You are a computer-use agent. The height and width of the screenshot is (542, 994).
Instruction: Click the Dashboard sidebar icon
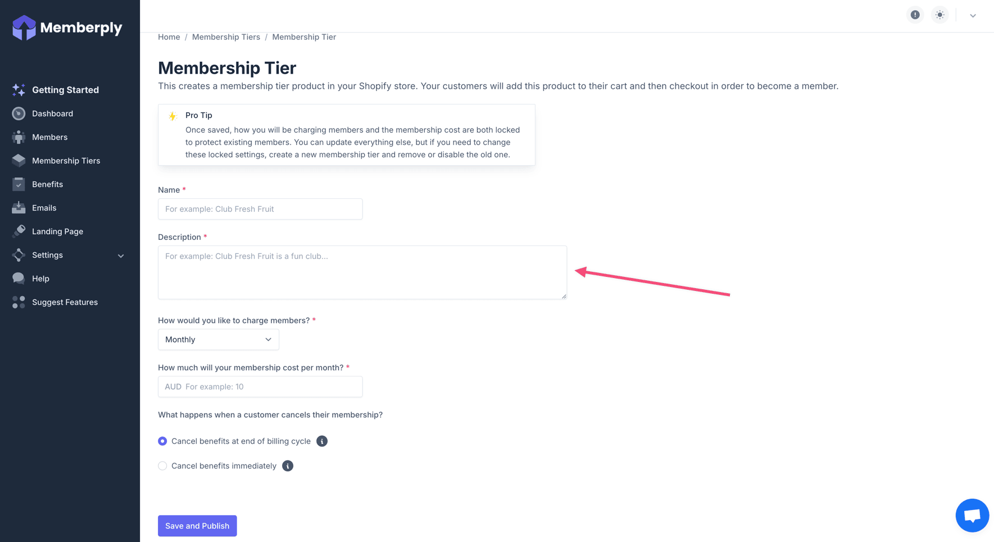(x=19, y=114)
